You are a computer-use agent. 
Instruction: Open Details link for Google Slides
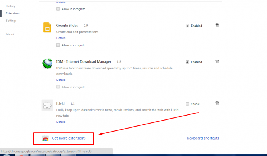click(61, 38)
